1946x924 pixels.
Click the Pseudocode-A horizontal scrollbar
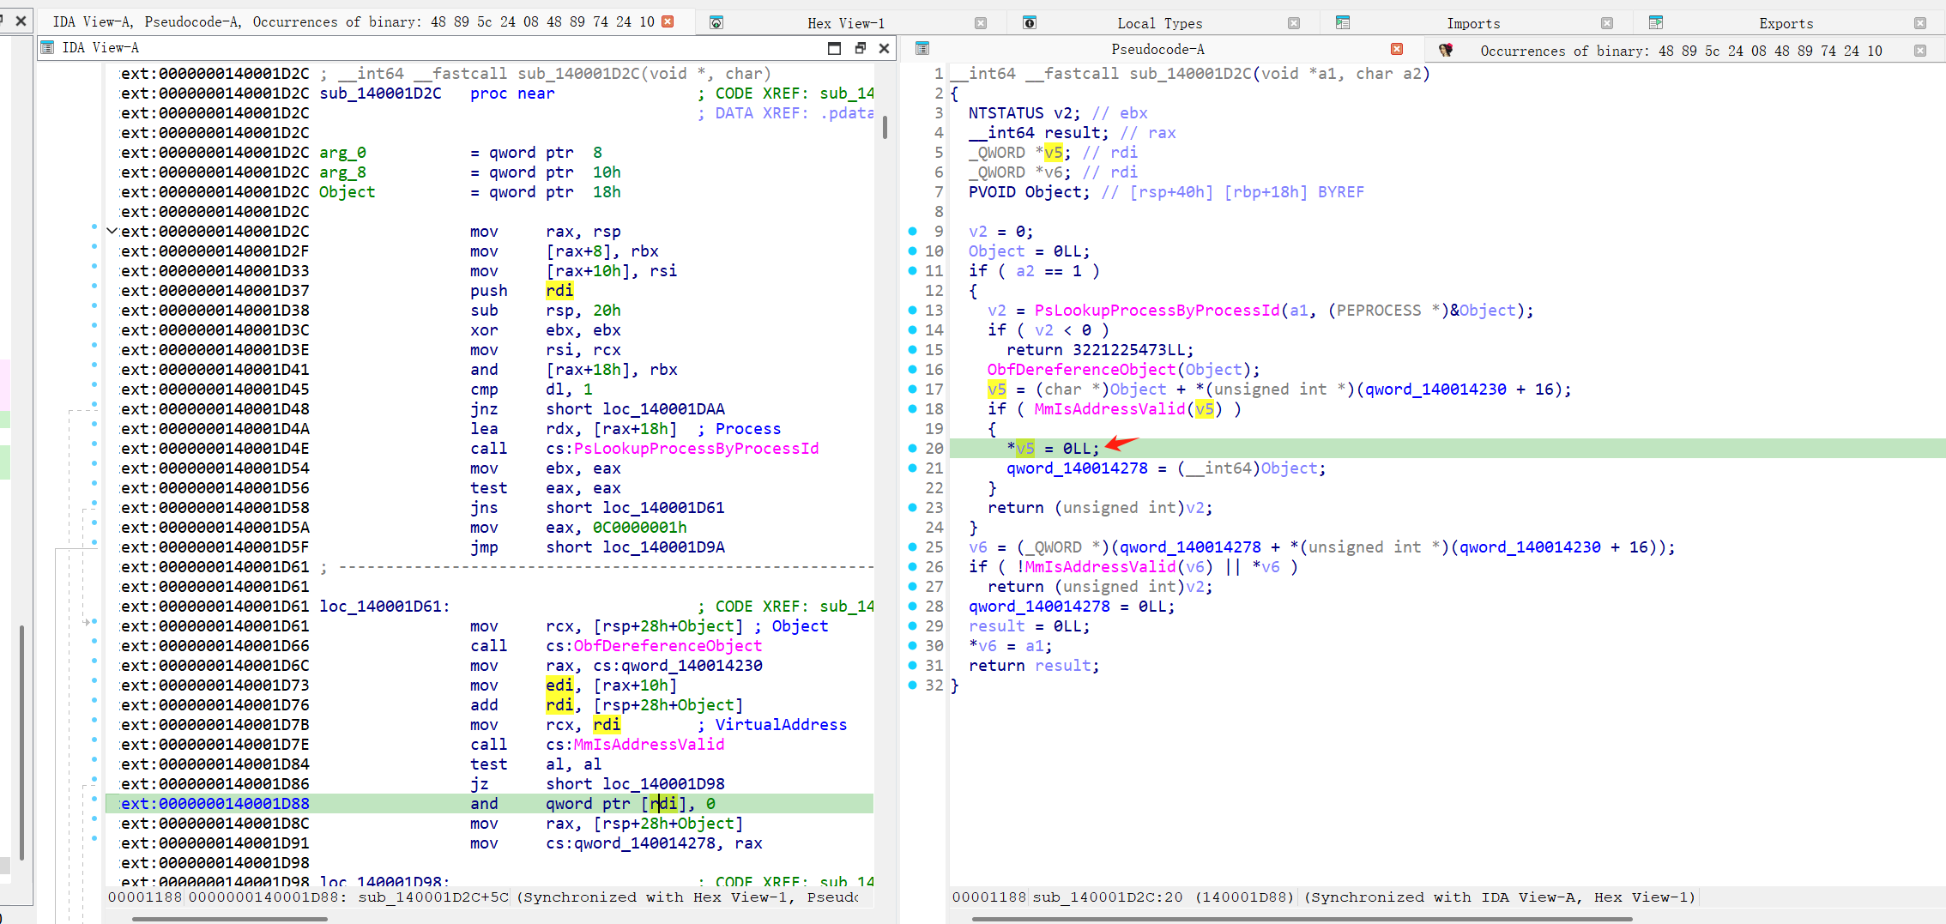tap(1302, 918)
